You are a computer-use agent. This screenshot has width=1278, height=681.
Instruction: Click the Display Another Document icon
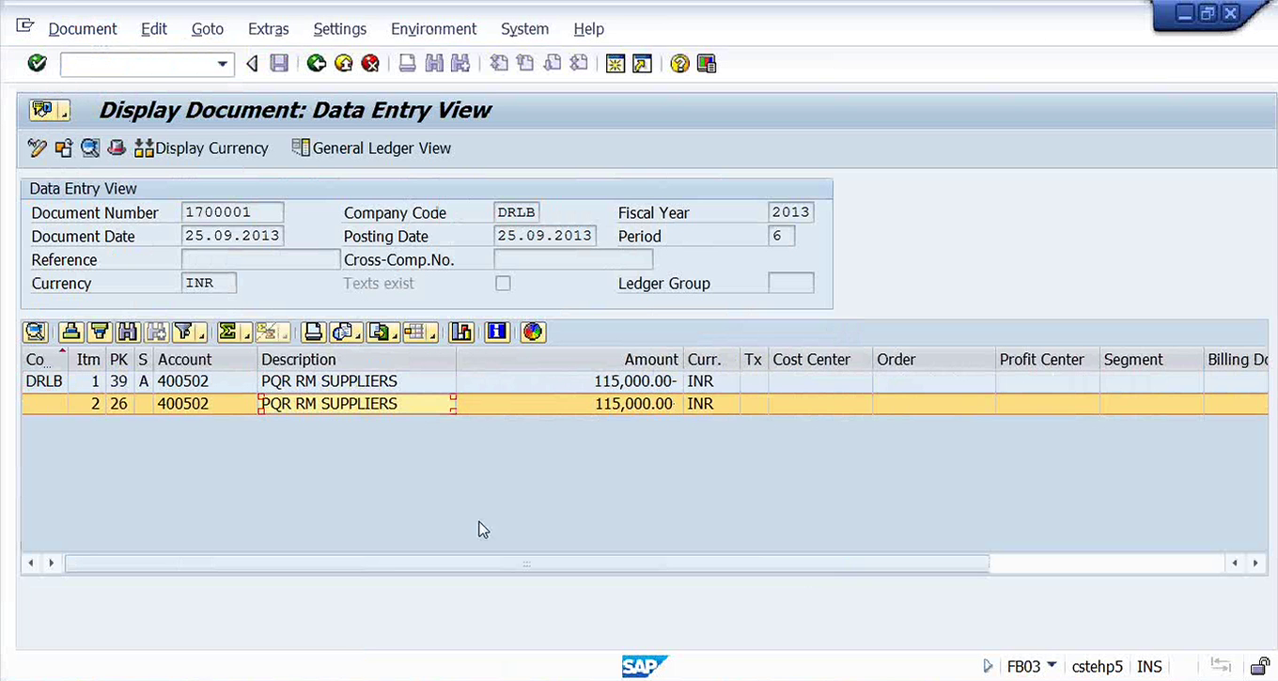pyautogui.click(x=63, y=147)
